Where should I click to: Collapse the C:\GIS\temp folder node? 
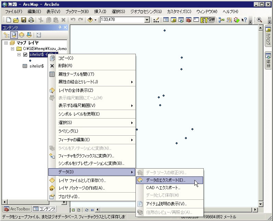pyautogui.click(x=13, y=49)
